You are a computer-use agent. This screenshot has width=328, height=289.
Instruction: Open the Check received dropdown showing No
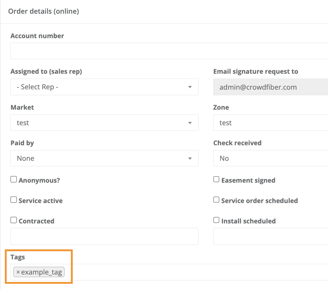pyautogui.click(x=270, y=158)
